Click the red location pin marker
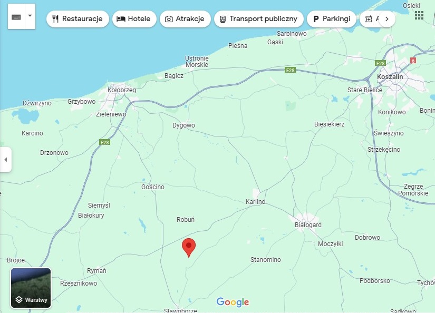This screenshot has height=313, width=435. click(x=189, y=247)
